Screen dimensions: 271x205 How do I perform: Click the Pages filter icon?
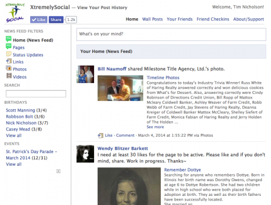[x=9, y=46]
